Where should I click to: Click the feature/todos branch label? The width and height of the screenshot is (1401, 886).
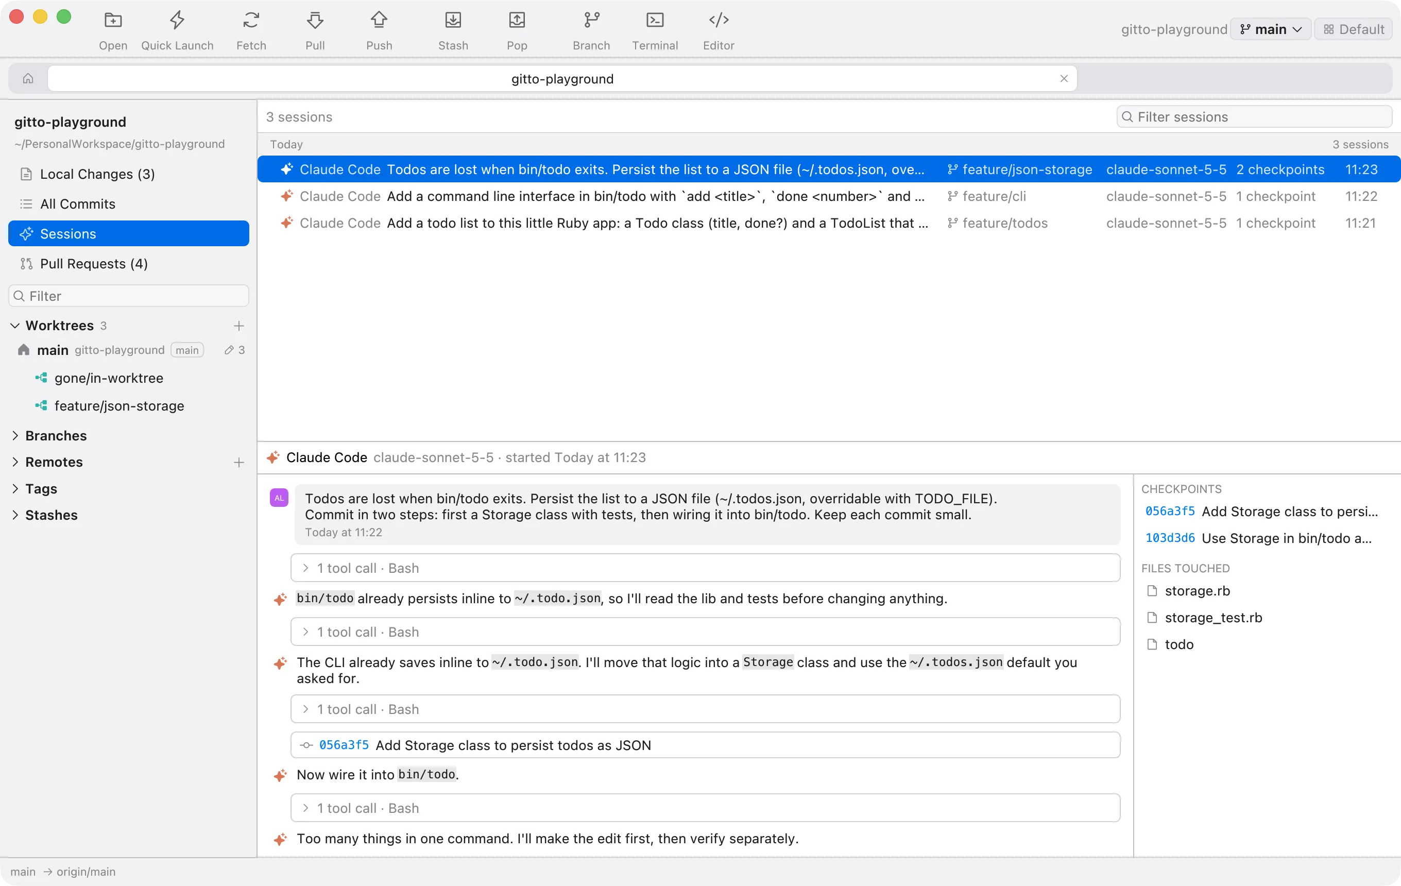tap(998, 223)
